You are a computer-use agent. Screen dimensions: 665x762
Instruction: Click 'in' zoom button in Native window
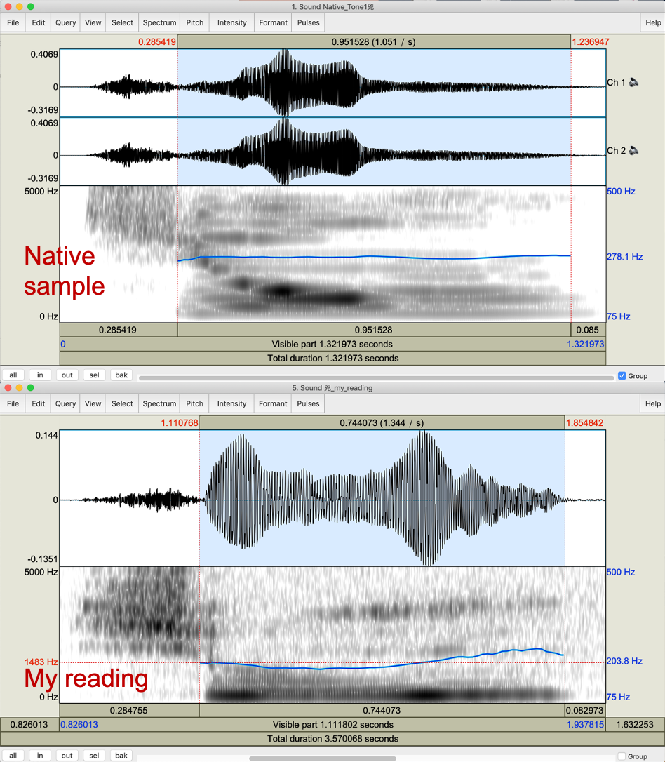pos(40,375)
